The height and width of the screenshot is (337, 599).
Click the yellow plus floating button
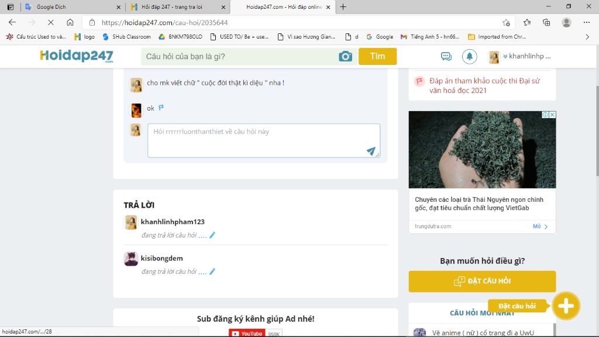point(566,305)
